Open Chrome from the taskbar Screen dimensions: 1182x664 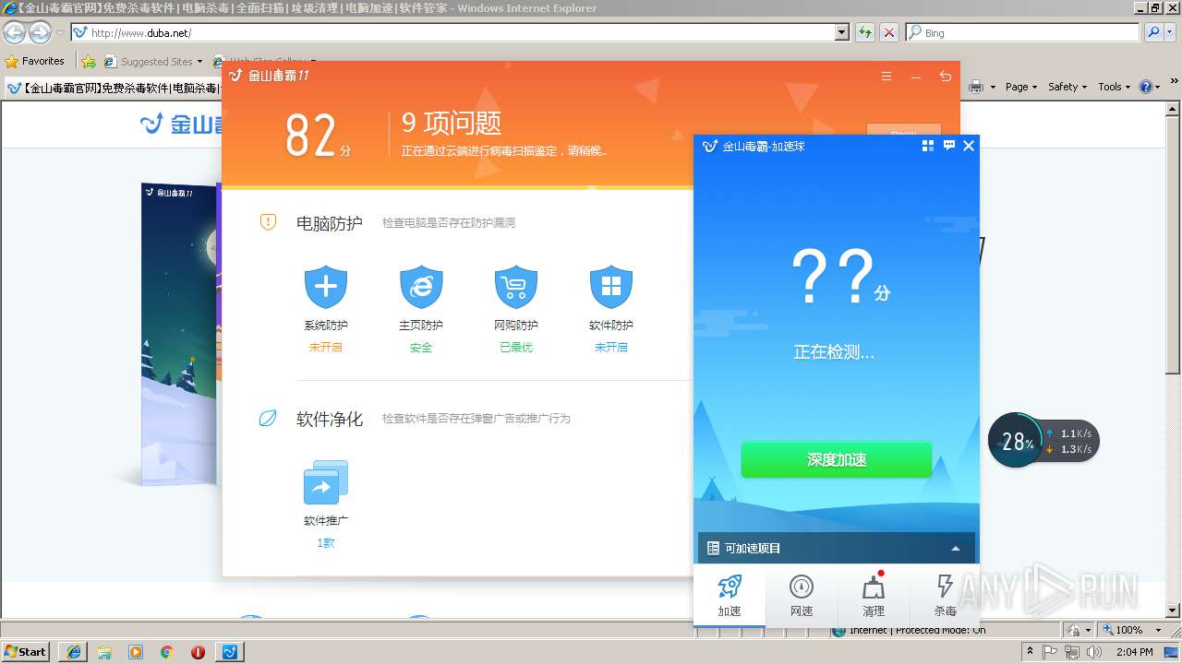tap(166, 652)
